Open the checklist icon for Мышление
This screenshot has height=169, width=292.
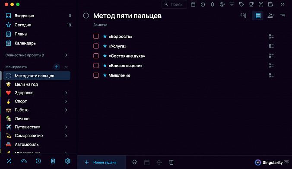tap(271, 75)
